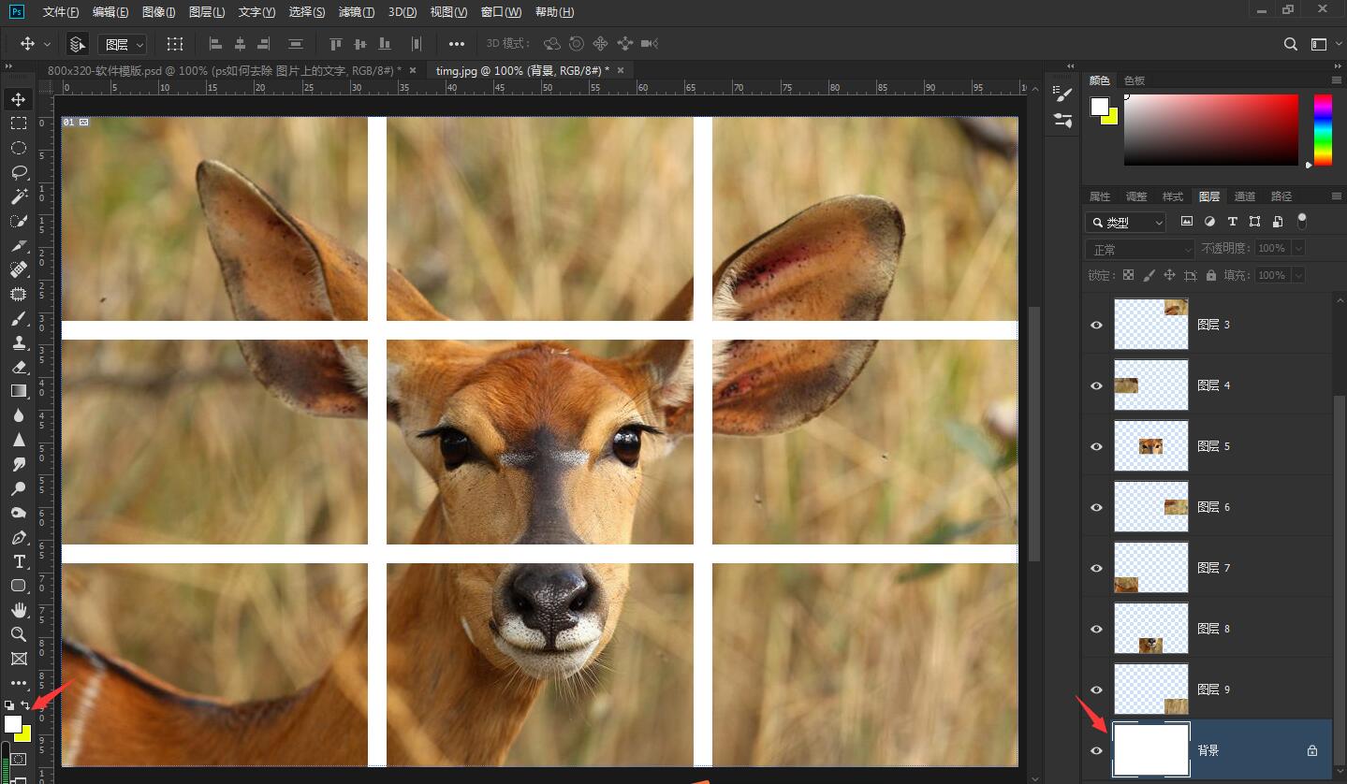The image size is (1347, 784).
Task: Open the 滤镜(T) menu
Action: [x=356, y=12]
